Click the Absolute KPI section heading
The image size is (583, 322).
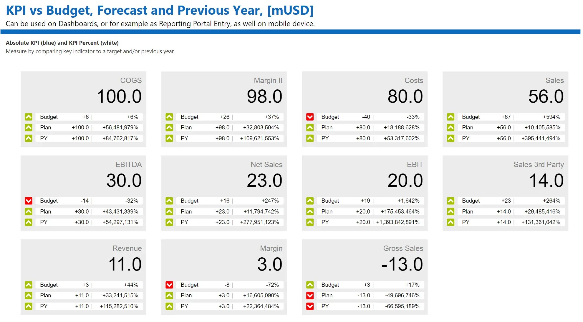point(62,43)
